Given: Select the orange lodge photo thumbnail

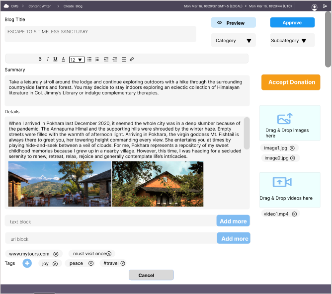Looking at the screenshot, I should pyautogui.click(x=158, y=184).
